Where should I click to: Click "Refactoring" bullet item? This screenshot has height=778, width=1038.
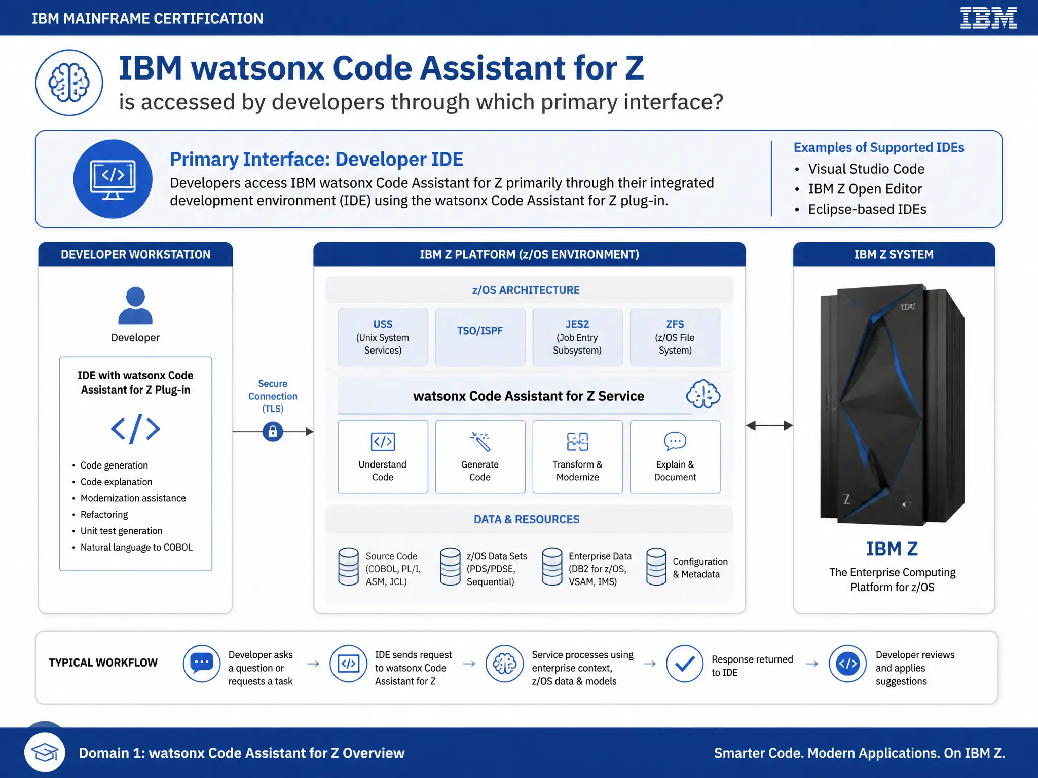(x=104, y=514)
